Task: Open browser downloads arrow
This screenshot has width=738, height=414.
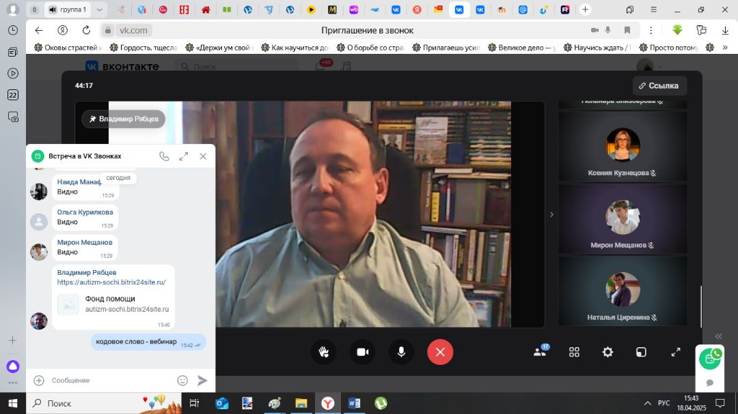Action: click(x=725, y=30)
